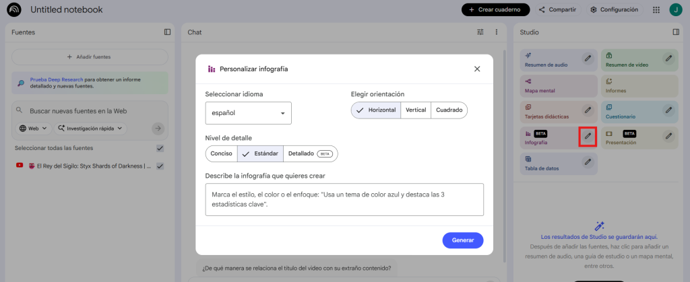690x282 pixels.
Task: Open the Tarjetas didácticas card
Action: click(x=558, y=112)
